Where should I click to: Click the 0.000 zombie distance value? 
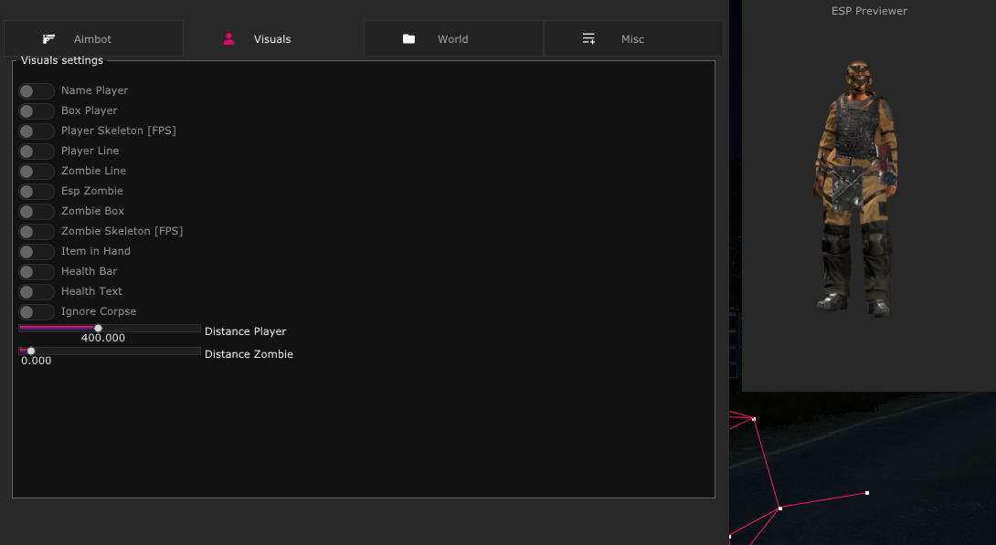click(37, 361)
